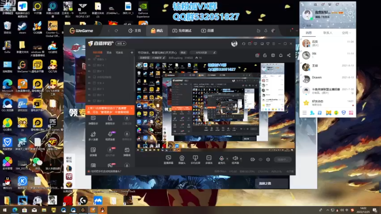Open the layout grid icon beside the bell
This screenshot has height=214, width=381.
[273, 56]
